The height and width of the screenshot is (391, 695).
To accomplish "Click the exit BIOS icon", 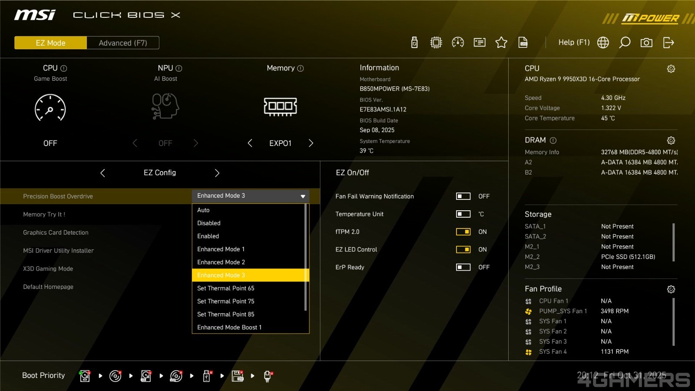I will tap(669, 43).
